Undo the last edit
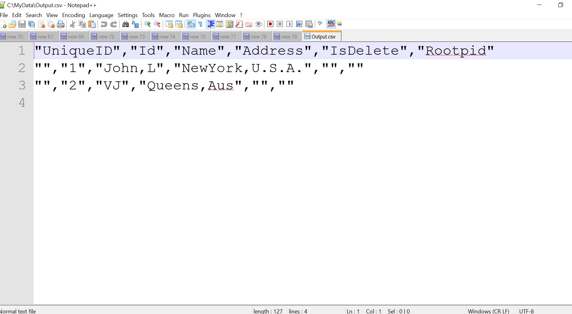572x314 pixels. pyautogui.click(x=103, y=24)
